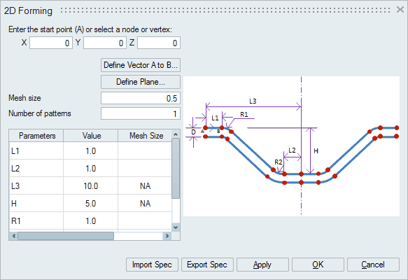Select the L3 value cell
Image resolution: width=408 pixels, height=280 pixels.
click(90, 185)
